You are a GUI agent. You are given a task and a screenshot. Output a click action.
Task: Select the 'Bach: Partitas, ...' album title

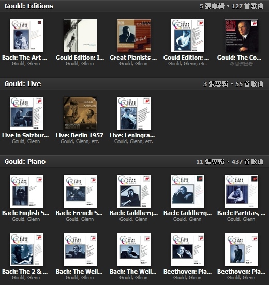coord(242,213)
